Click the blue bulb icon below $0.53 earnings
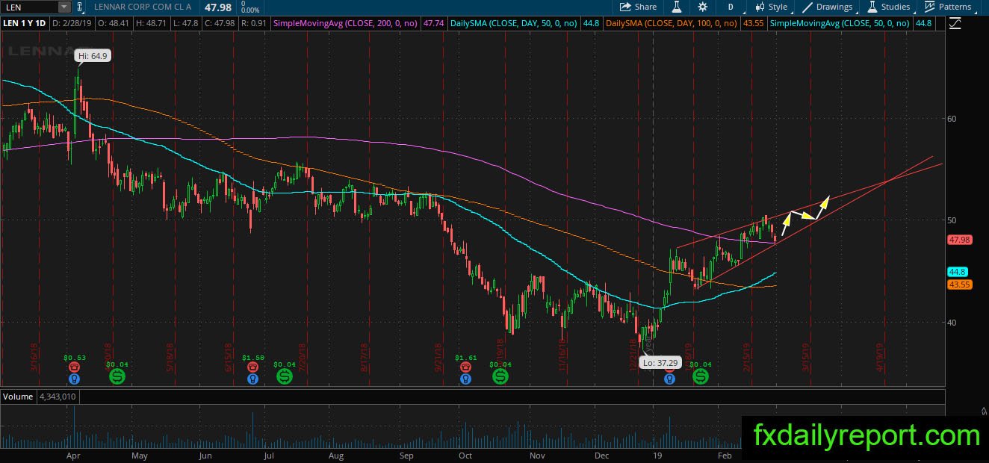The image size is (989, 463). (74, 379)
